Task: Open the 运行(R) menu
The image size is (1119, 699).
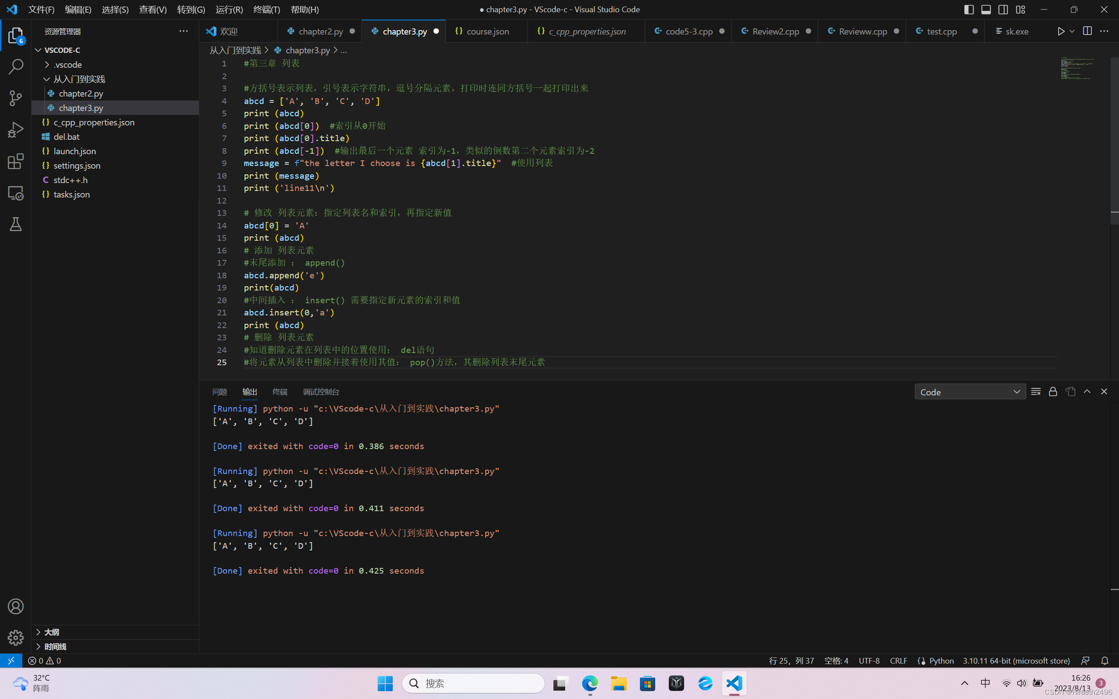Action: (229, 9)
